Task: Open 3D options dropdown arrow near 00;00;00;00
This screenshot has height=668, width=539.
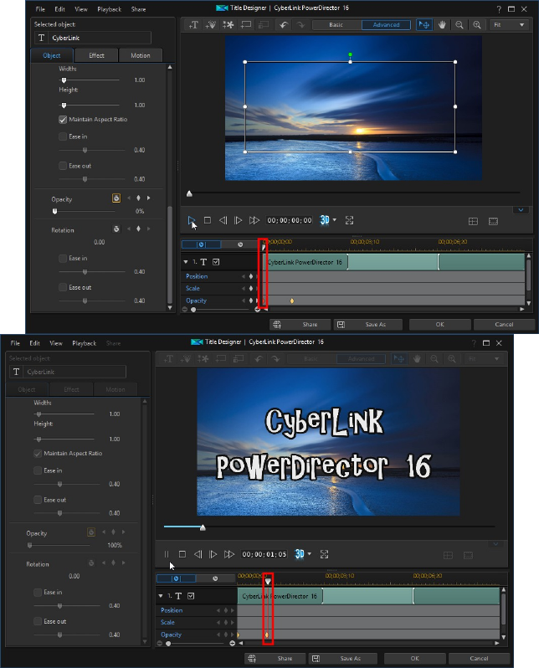Action: (x=335, y=220)
